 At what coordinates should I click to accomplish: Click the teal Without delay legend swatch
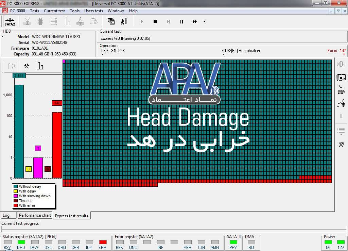click(16, 186)
